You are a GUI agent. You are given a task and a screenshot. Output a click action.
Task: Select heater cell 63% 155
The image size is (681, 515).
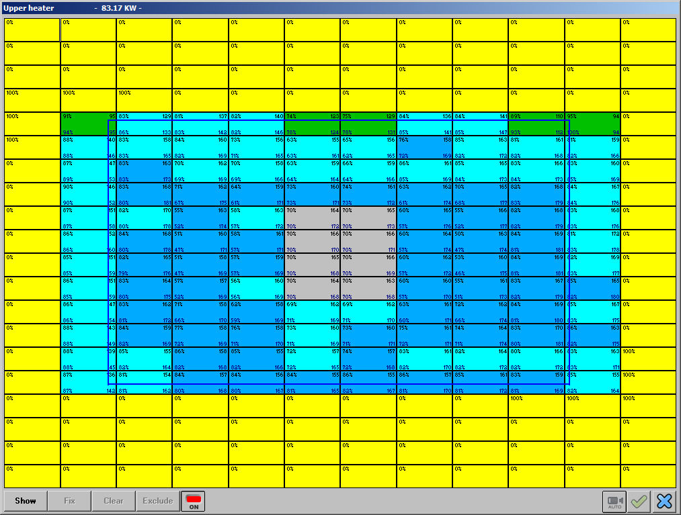313,148
